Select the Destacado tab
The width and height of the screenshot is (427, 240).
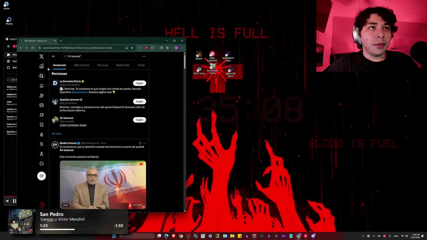[59, 65]
